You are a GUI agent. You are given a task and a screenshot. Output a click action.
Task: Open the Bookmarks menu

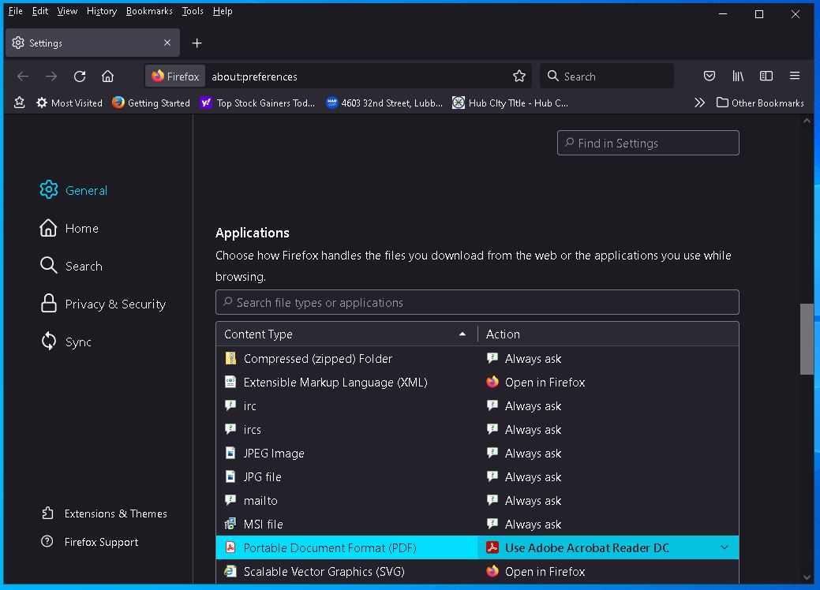coord(149,11)
